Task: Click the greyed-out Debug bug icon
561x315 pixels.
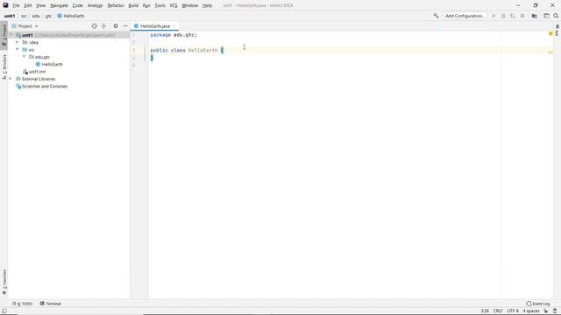Action: pyautogui.click(x=503, y=16)
